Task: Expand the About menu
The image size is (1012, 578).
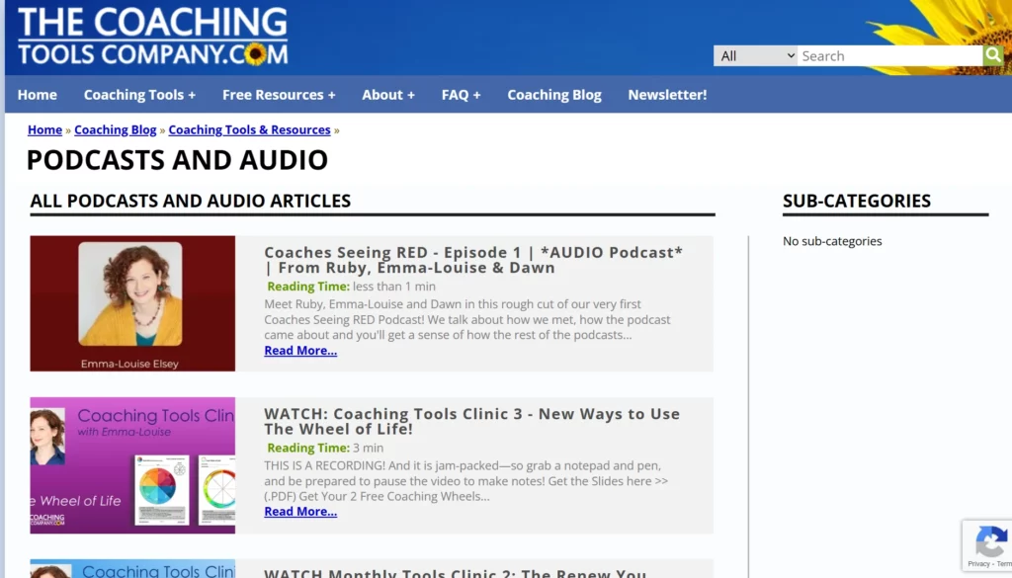Action: 387,94
